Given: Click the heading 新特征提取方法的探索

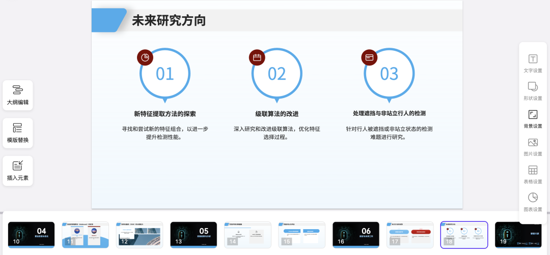Looking at the screenshot, I should [165, 114].
